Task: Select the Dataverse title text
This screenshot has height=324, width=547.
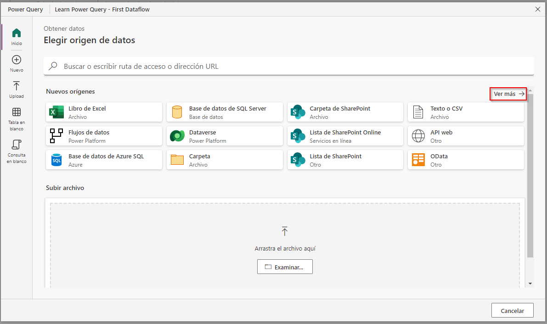Action: tap(203, 133)
